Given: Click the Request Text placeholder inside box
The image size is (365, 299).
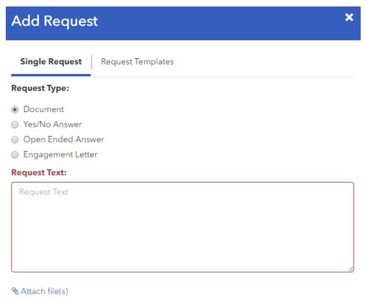Looking at the screenshot, I should point(43,192).
